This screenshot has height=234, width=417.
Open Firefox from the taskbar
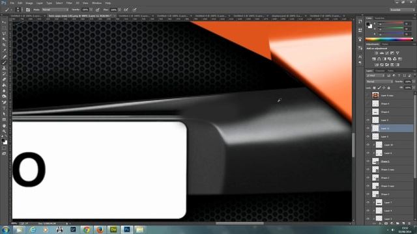click(100, 229)
